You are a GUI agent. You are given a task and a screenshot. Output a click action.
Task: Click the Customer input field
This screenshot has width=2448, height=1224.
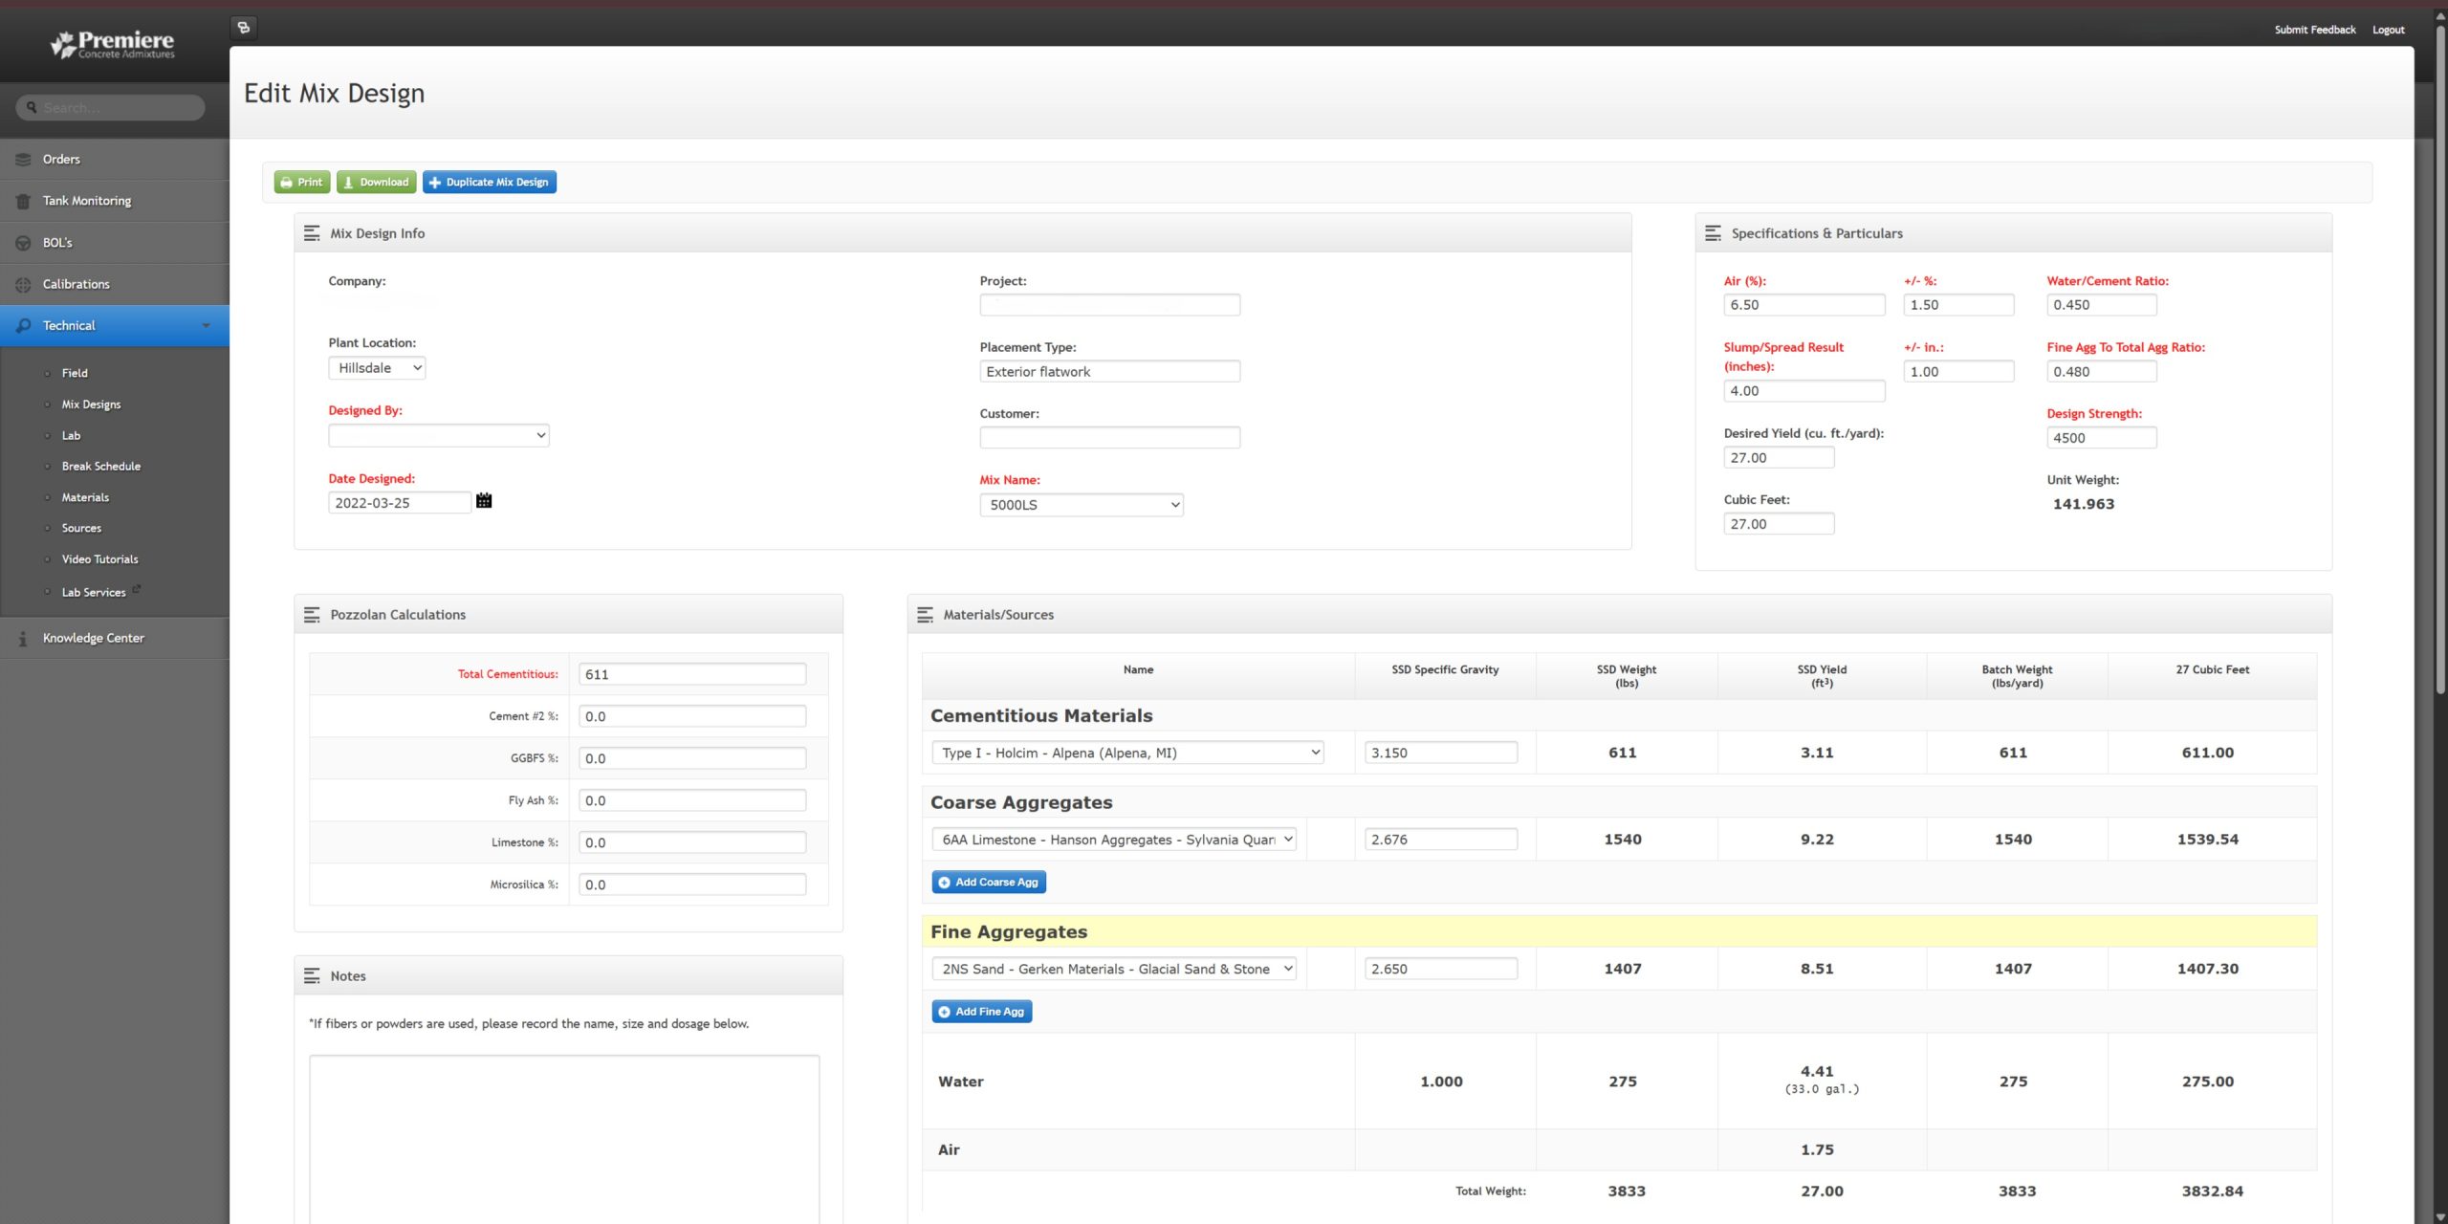click(x=1110, y=438)
